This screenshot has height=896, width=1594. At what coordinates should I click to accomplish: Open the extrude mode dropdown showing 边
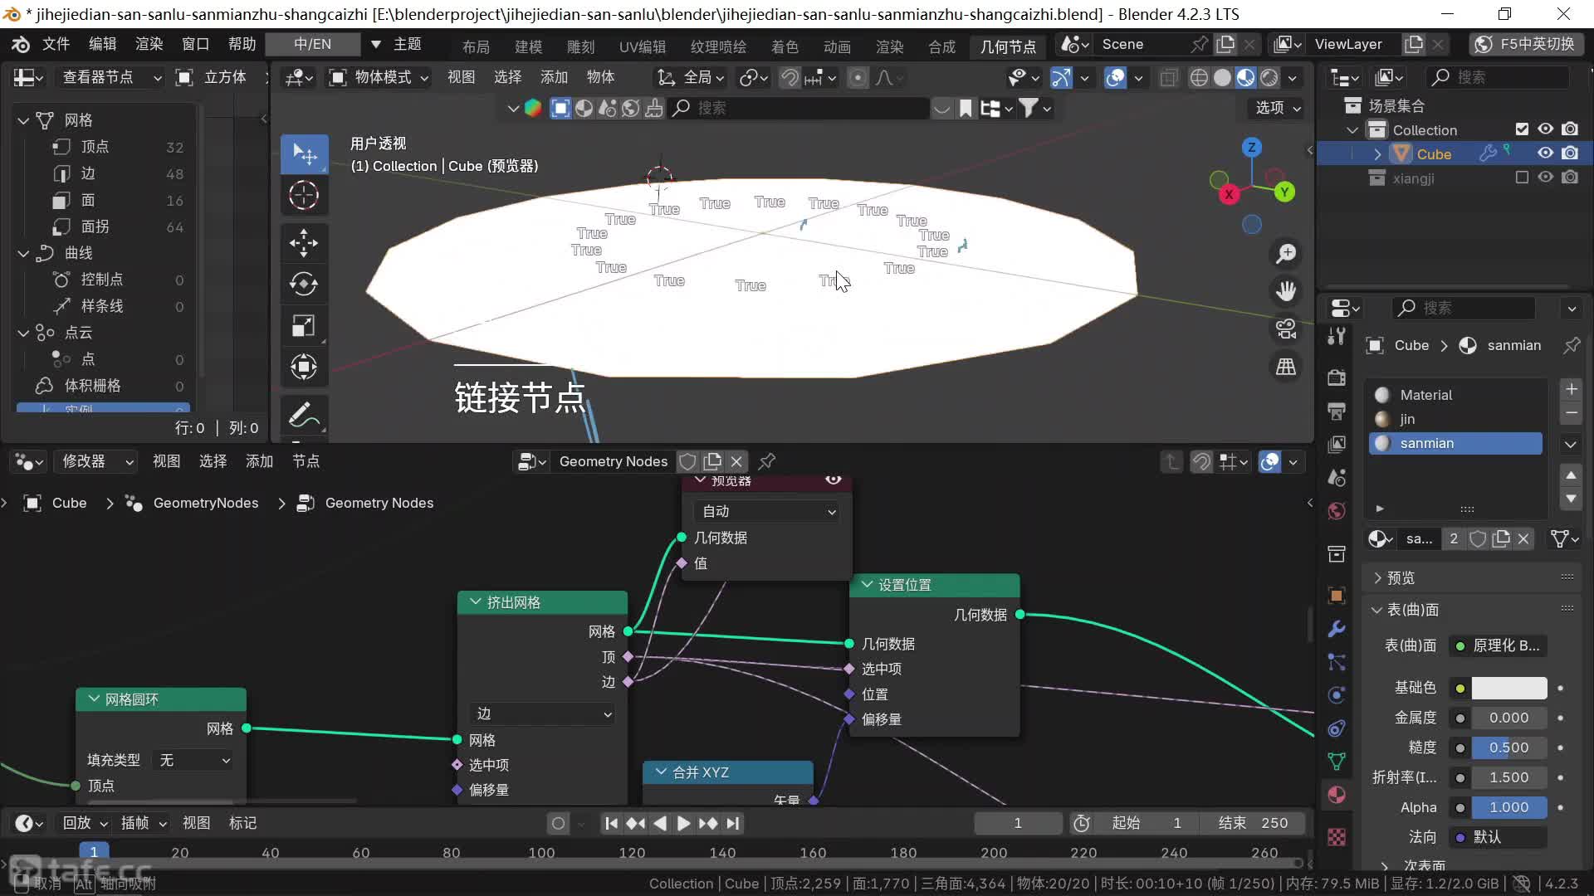[543, 714]
